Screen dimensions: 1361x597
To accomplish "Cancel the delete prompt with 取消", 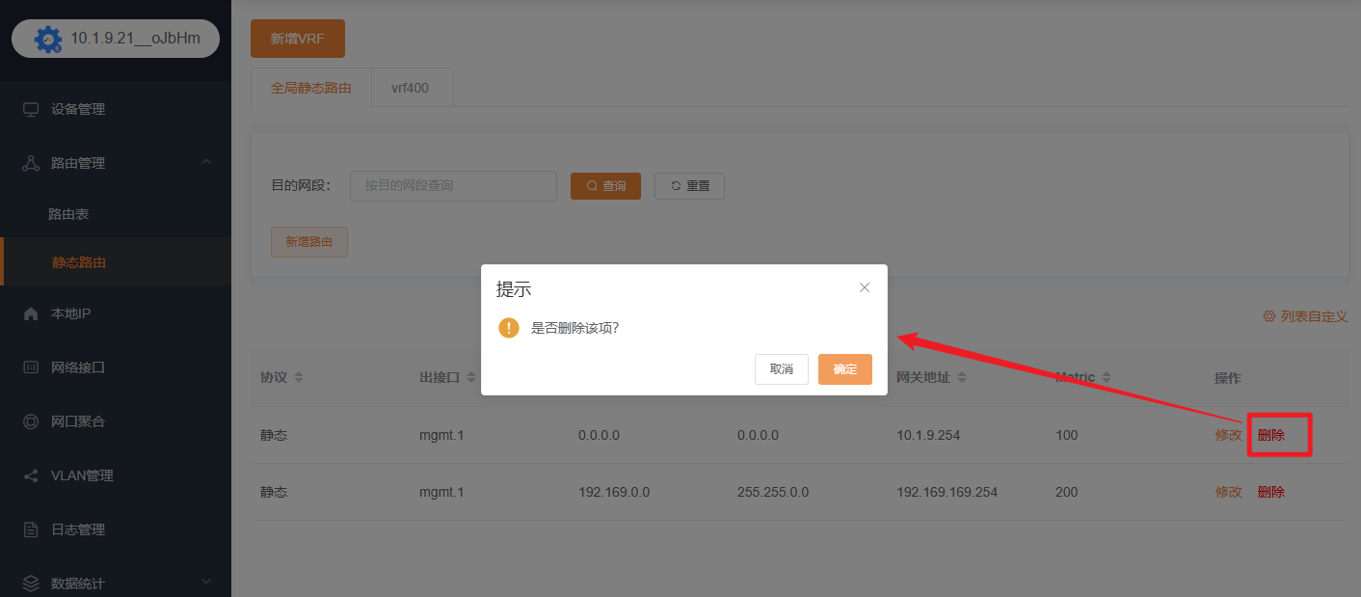I will point(781,369).
